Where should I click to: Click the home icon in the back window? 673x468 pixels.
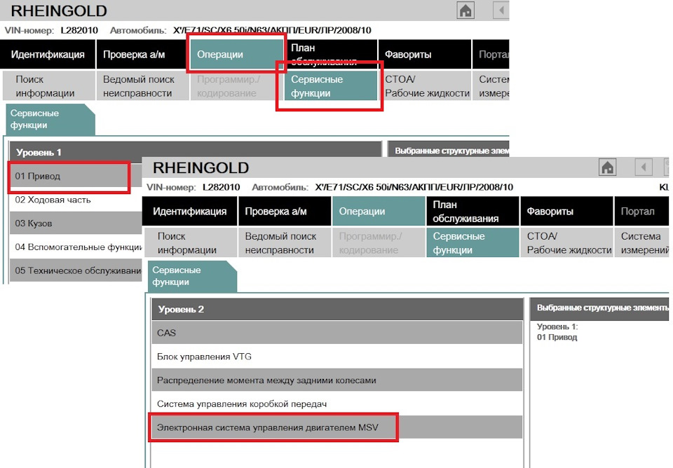point(465,11)
